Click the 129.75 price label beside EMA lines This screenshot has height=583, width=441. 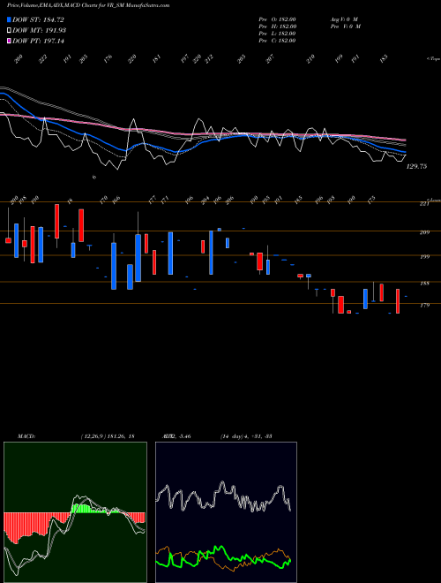click(416, 167)
